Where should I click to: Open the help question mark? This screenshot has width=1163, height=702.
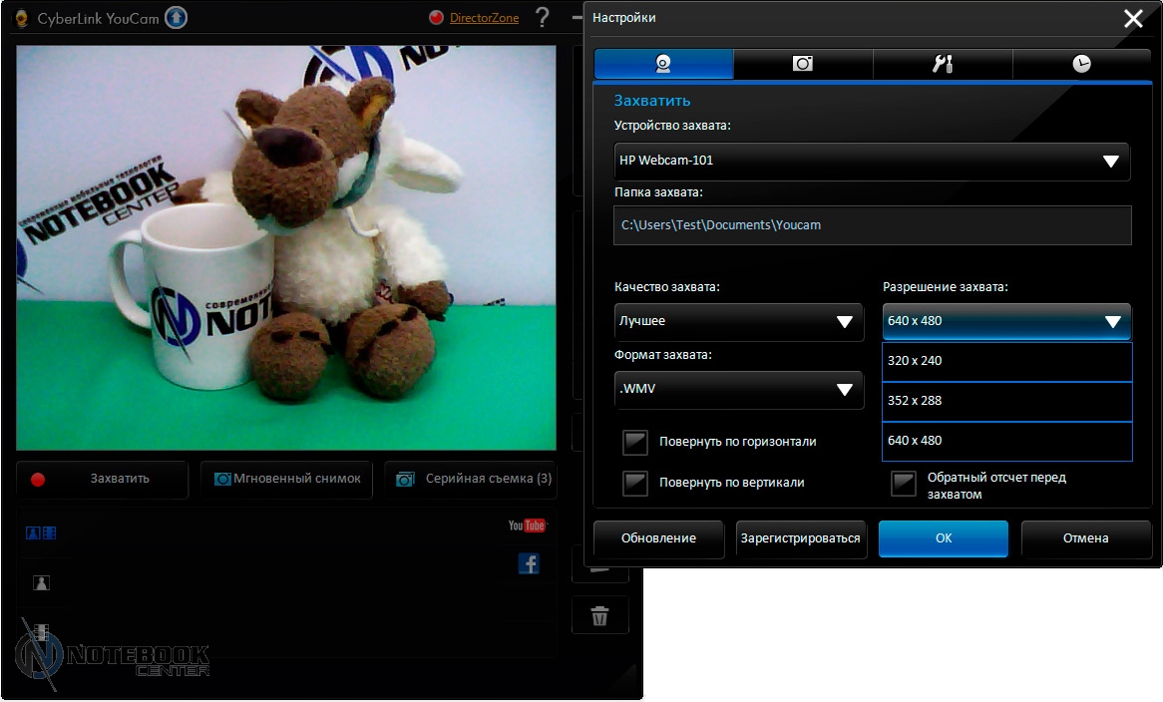click(542, 18)
